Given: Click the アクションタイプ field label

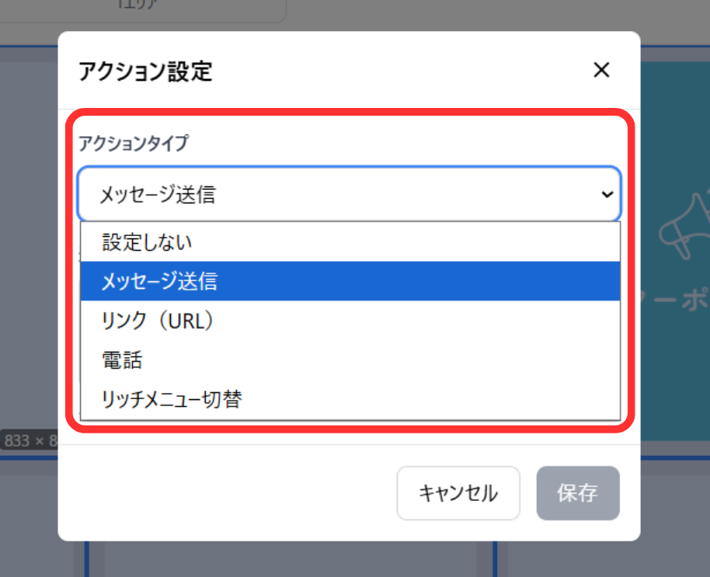Looking at the screenshot, I should tap(133, 143).
